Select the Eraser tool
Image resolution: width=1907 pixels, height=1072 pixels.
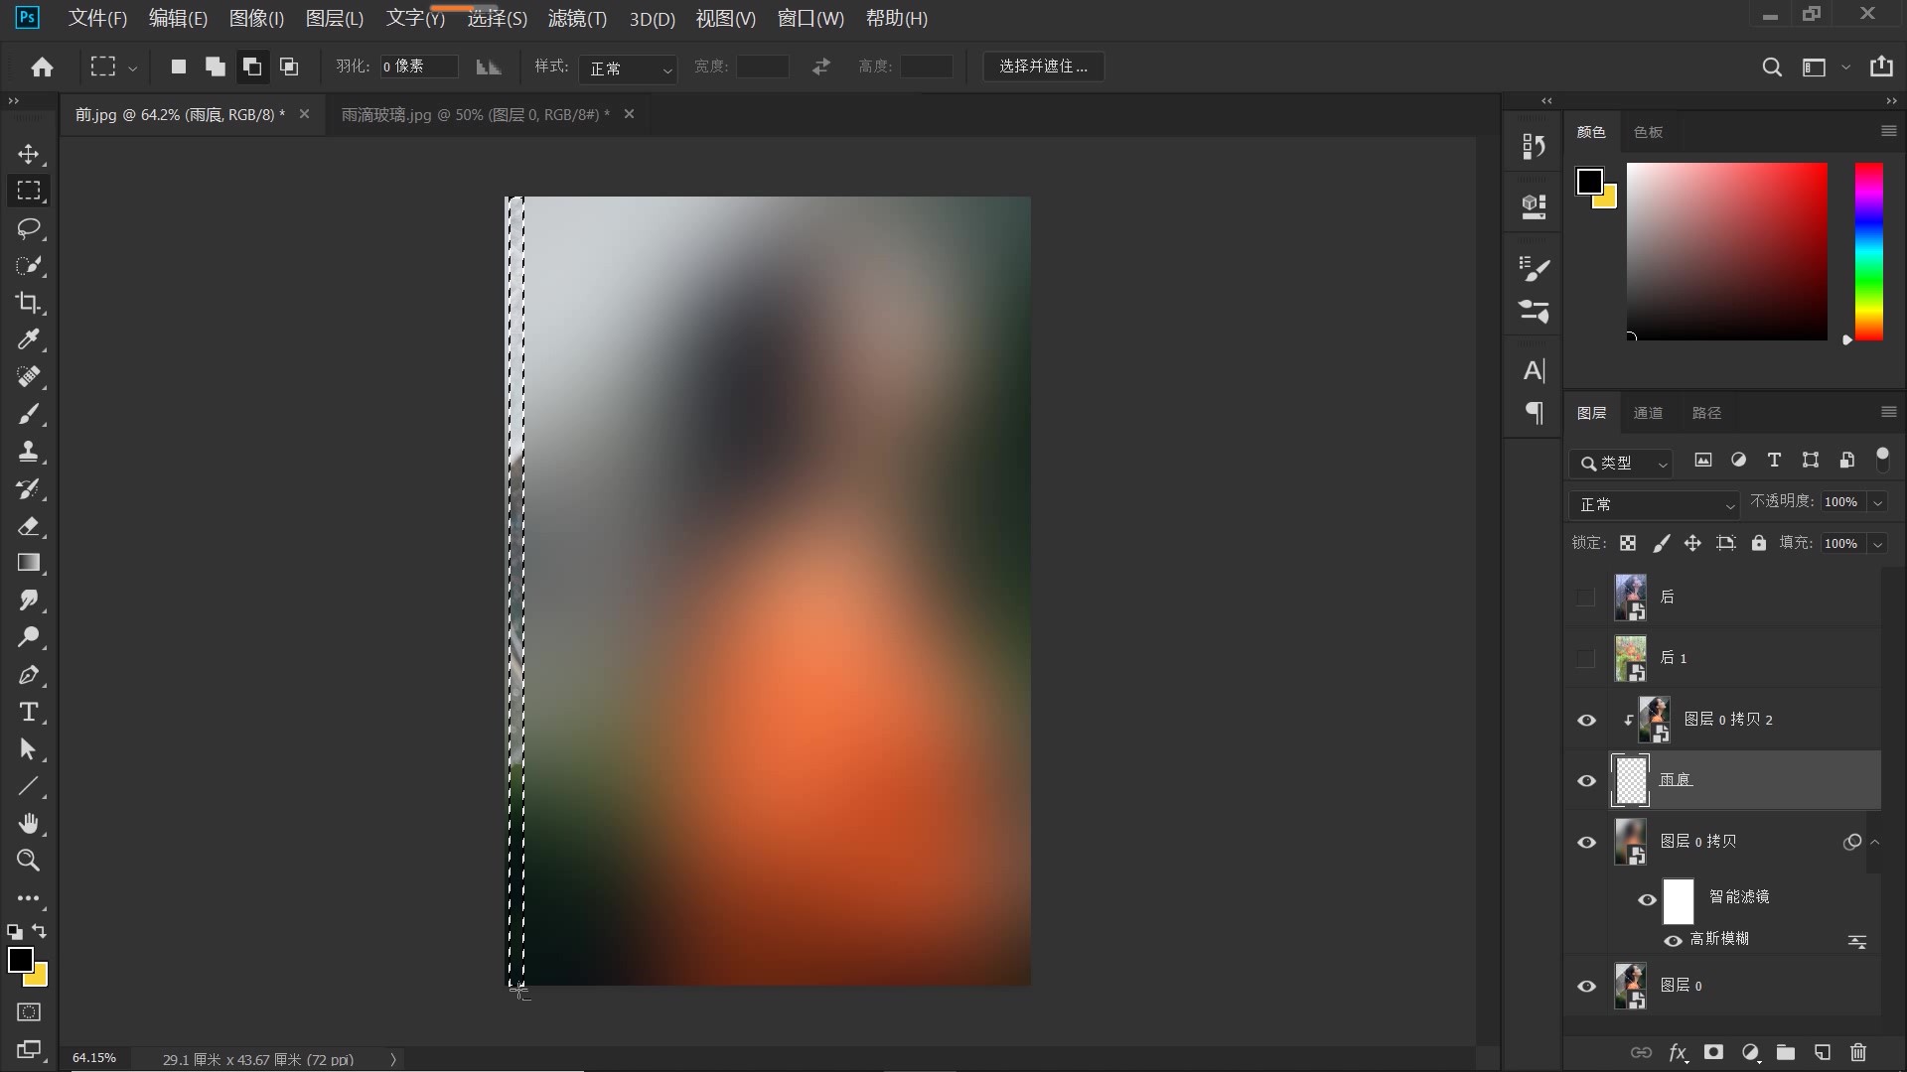pyautogui.click(x=29, y=526)
